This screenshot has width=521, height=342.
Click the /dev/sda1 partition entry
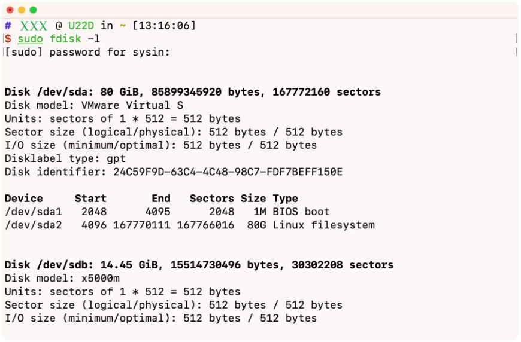coord(34,212)
